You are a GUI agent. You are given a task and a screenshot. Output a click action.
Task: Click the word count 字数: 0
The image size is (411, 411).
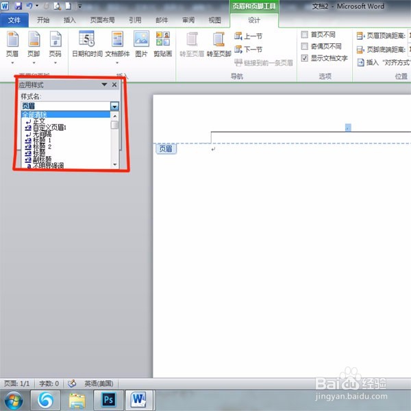(x=49, y=384)
